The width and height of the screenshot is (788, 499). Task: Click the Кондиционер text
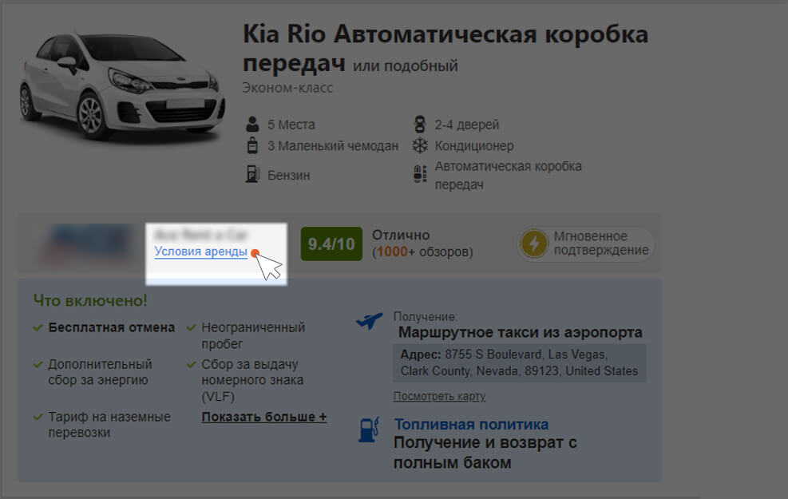click(x=474, y=146)
